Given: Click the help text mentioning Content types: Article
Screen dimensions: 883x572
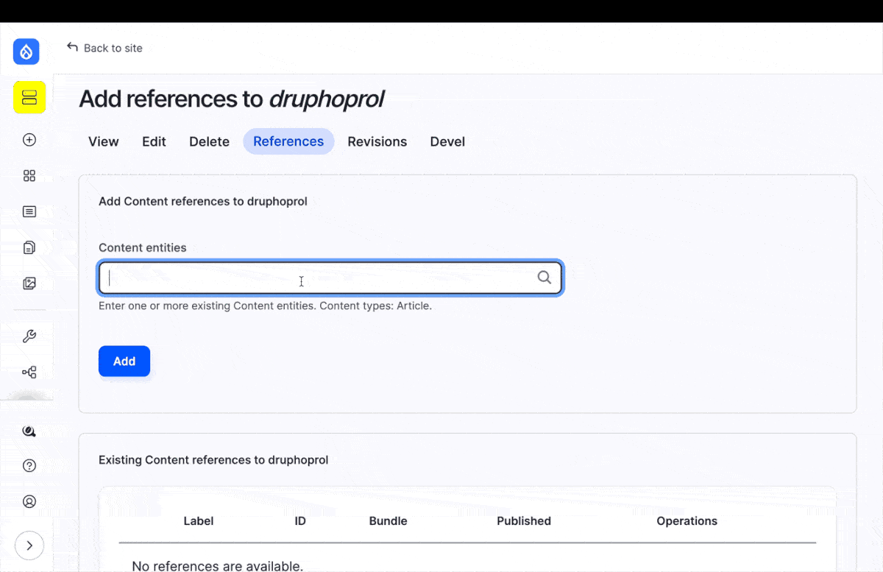Looking at the screenshot, I should point(265,306).
